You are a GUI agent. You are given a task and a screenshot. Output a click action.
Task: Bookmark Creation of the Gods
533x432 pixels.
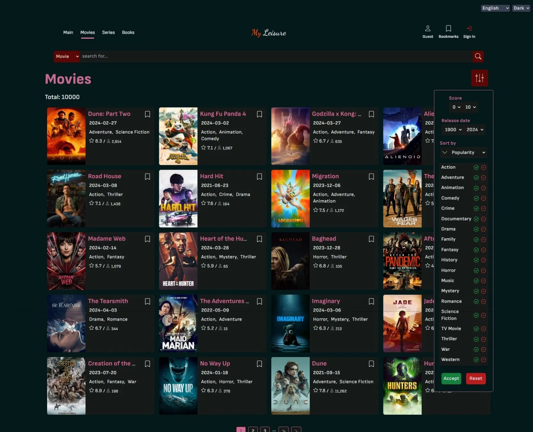(x=147, y=364)
